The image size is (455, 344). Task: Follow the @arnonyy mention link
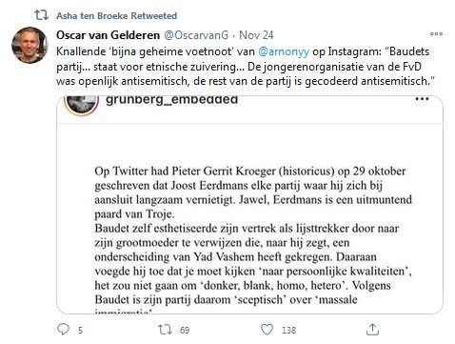click(284, 51)
